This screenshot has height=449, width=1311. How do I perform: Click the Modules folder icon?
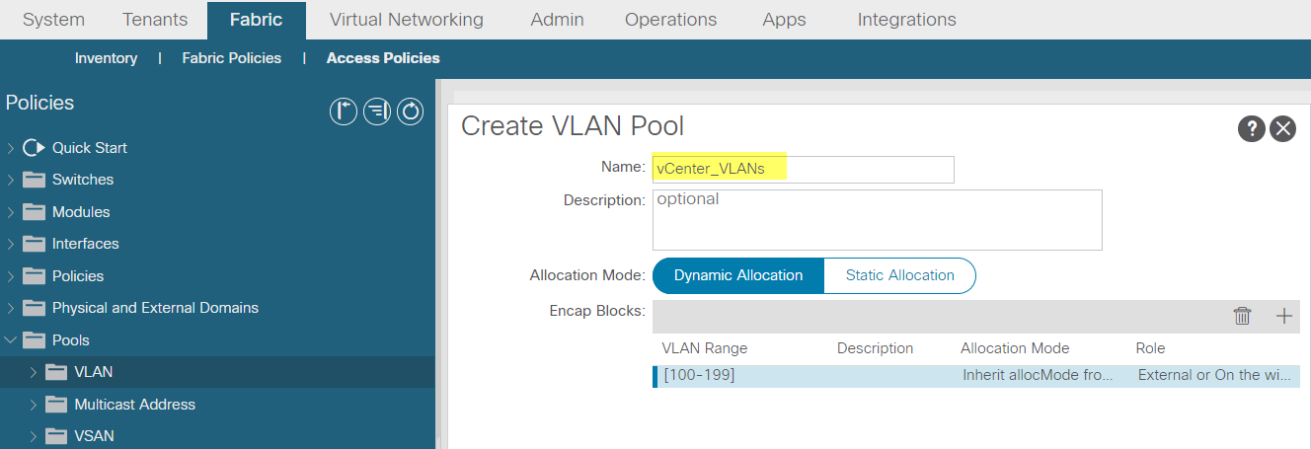click(35, 212)
